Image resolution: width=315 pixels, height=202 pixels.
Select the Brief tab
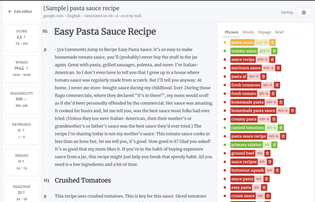(279, 32)
